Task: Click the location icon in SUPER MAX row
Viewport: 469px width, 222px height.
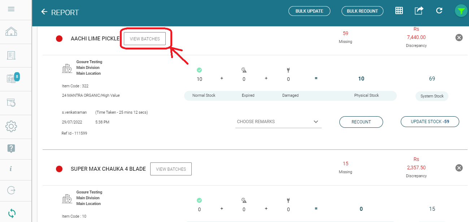Action: (x=67, y=199)
